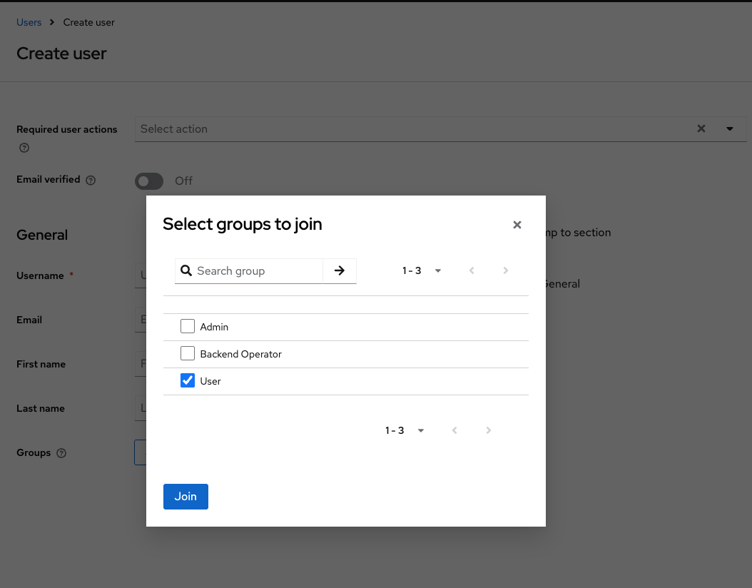Open bottom 1 - 3 per-page dropdown

[x=405, y=431]
